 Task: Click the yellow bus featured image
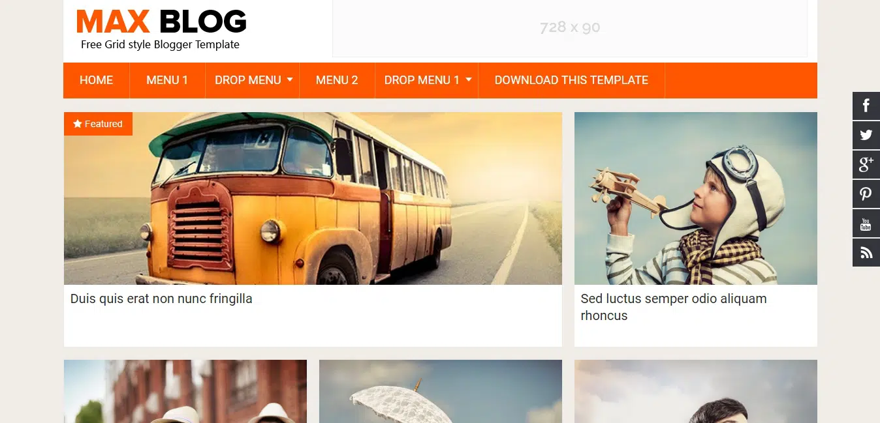coord(313,198)
